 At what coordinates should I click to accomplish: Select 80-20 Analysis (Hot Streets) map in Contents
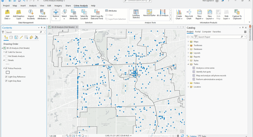tap(18, 48)
